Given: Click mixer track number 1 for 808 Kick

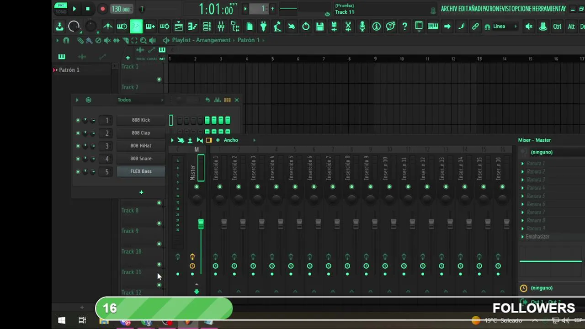Looking at the screenshot, I should (107, 120).
